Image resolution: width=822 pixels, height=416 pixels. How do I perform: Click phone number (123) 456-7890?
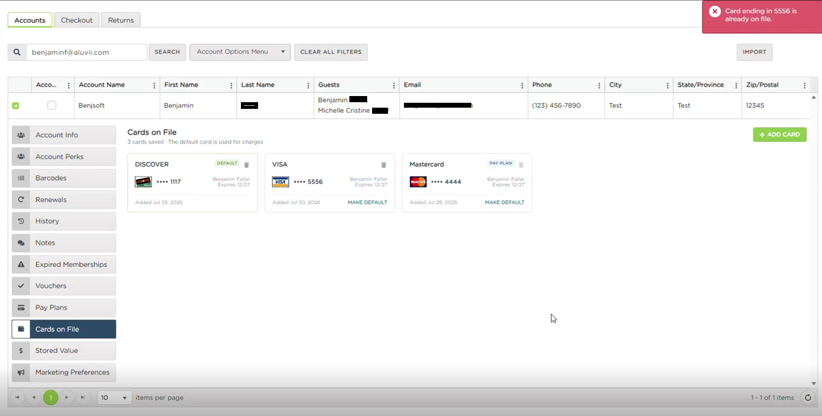coord(556,105)
